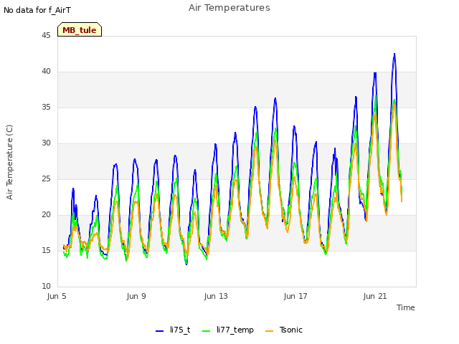
Task: Click the 35 y-axis tick label
Action: tap(46, 107)
